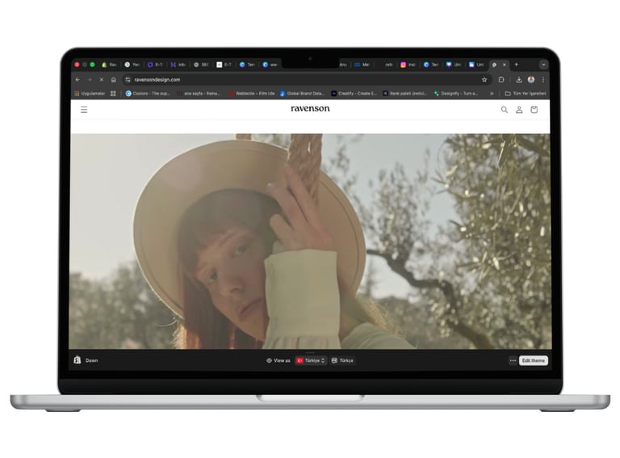The width and height of the screenshot is (620, 458).
Task: Click the hero video of woman in hat
Action: pyautogui.click(x=310, y=242)
